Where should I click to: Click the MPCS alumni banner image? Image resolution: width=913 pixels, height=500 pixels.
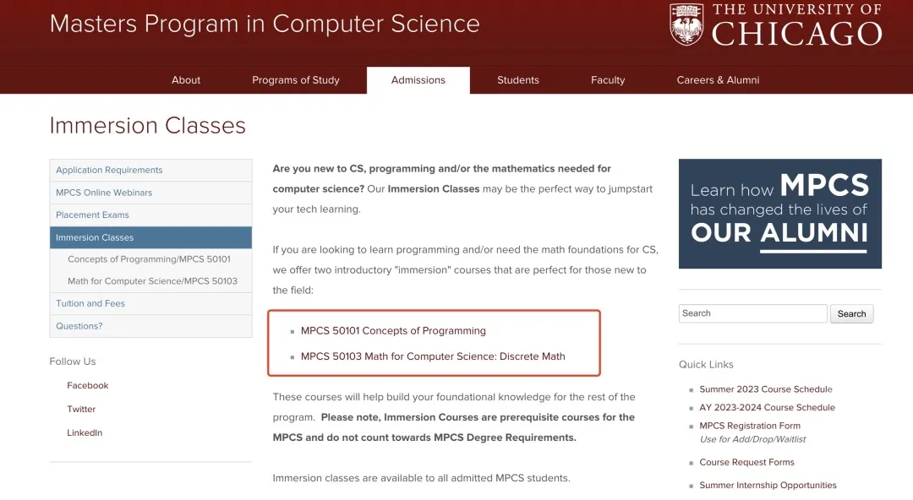point(779,214)
